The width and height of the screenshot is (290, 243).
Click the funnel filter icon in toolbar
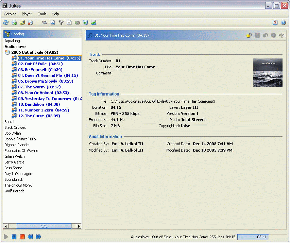tap(61, 23)
